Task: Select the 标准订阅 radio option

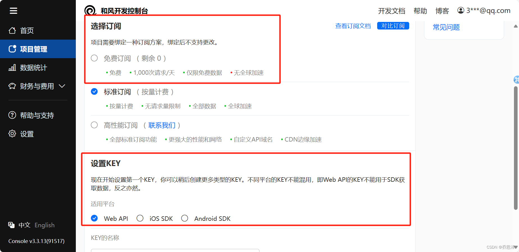Action: pyautogui.click(x=94, y=92)
